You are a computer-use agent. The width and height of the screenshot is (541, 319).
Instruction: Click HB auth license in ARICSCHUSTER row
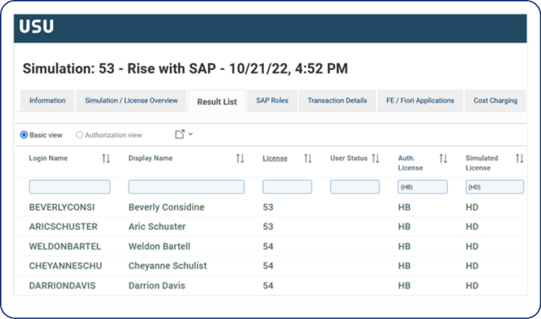[x=404, y=227]
